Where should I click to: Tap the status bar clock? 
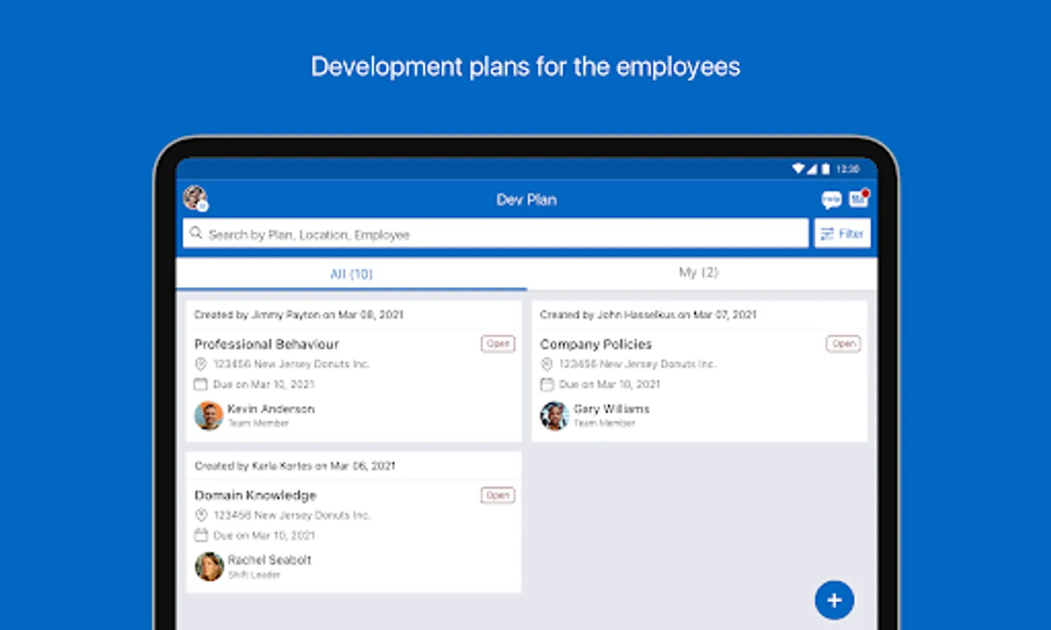848,169
